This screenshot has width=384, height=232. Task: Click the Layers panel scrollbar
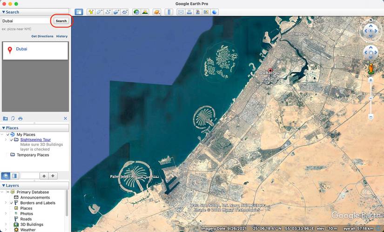[x=67, y=203]
